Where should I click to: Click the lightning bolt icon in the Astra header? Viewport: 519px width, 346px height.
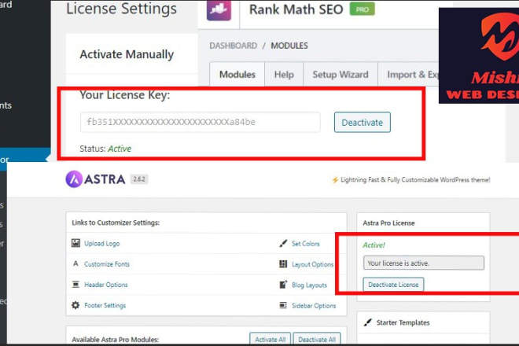335,180
